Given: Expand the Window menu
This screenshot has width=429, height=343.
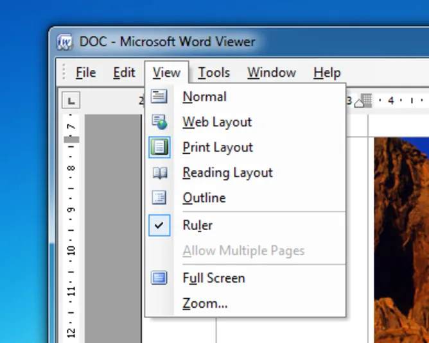Looking at the screenshot, I should pos(272,72).
